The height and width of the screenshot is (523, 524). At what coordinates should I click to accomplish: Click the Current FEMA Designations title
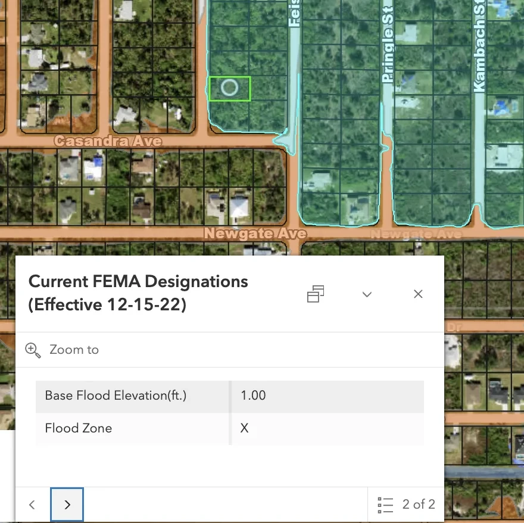point(138,292)
